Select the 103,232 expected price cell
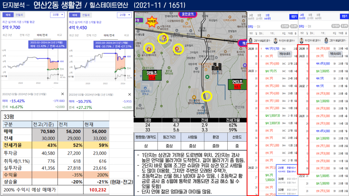 (96, 190)
